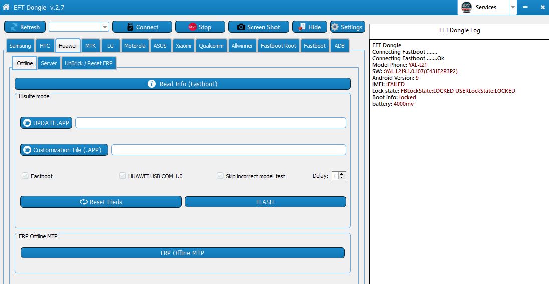Toggle Skip incorrect model test checkbox
Screen dimensions: 549x284
tap(220, 176)
